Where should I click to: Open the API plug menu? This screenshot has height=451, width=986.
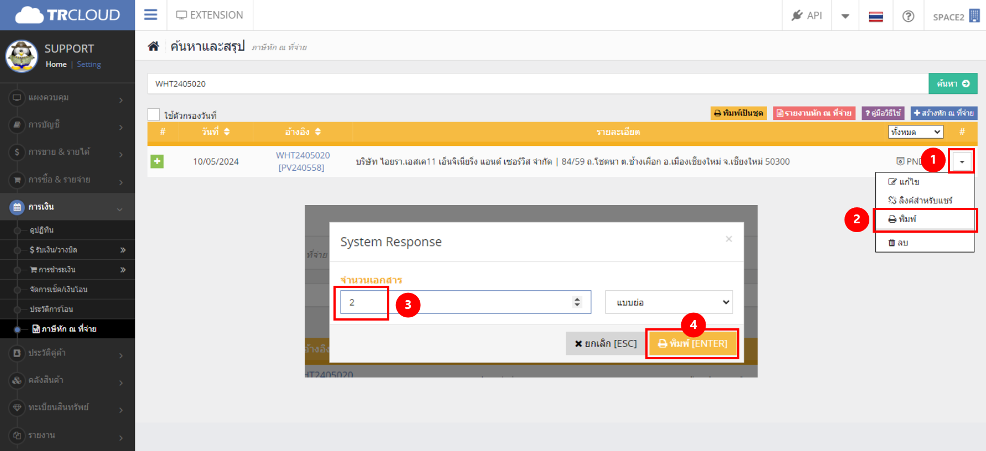tap(807, 15)
